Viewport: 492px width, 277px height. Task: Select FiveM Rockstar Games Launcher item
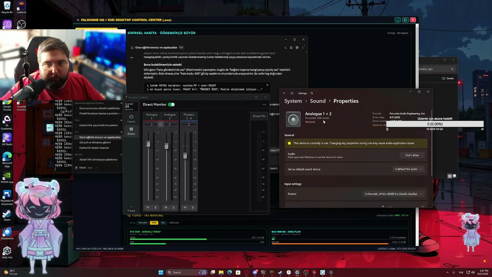(99, 113)
